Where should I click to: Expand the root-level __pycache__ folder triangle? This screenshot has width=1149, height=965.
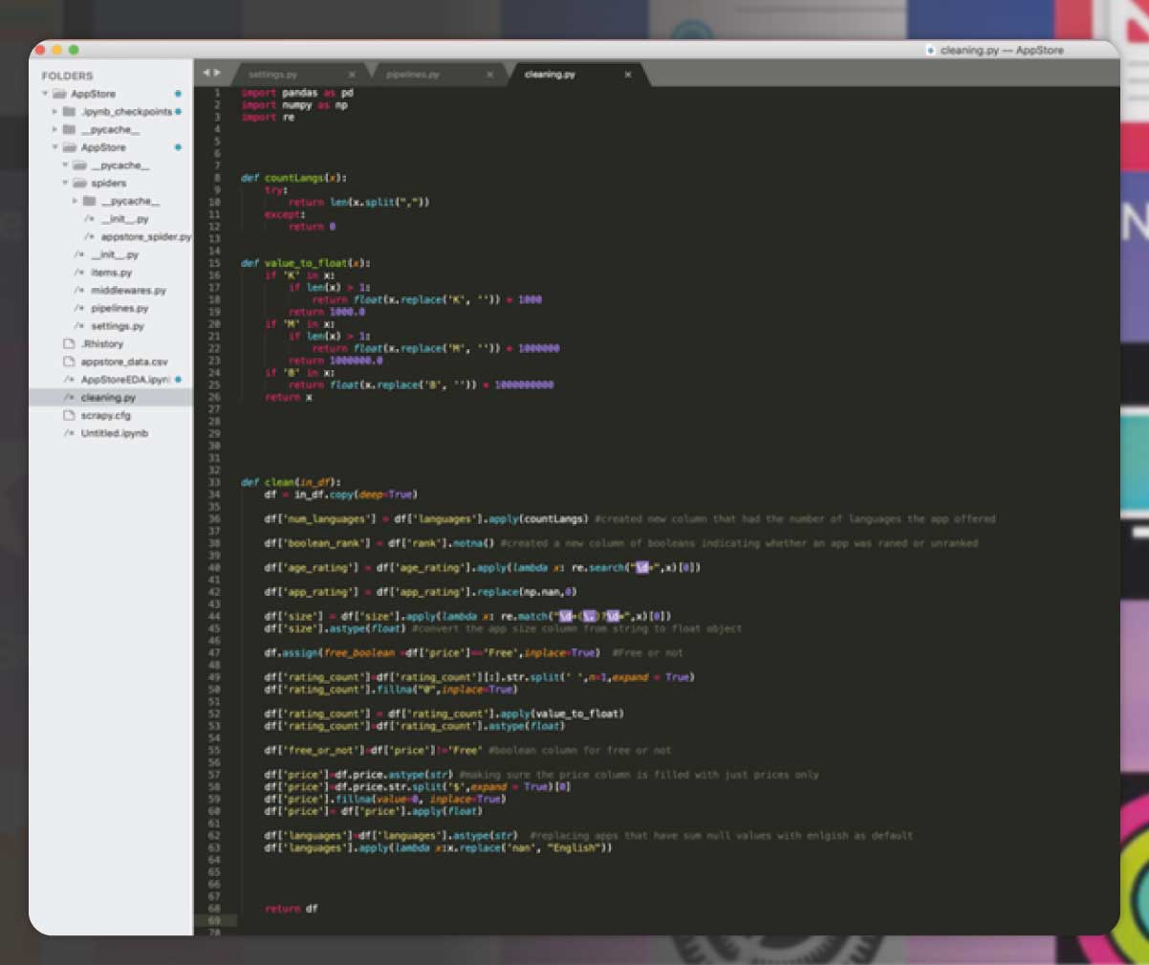[x=54, y=129]
